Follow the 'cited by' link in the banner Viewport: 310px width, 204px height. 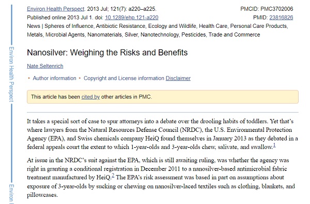point(90,97)
